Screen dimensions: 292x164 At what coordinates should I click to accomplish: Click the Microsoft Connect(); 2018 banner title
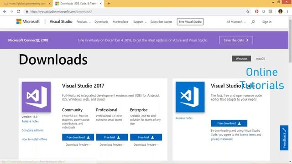click(x=28, y=40)
